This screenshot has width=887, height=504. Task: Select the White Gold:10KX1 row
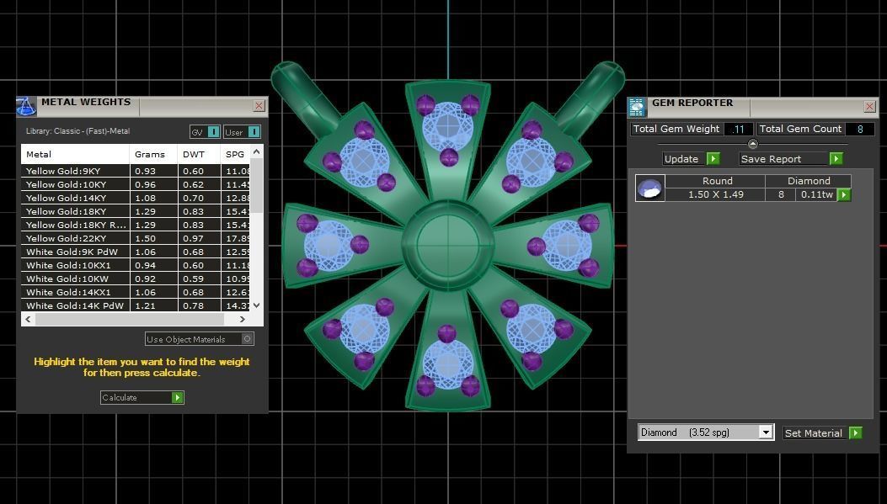(x=136, y=266)
